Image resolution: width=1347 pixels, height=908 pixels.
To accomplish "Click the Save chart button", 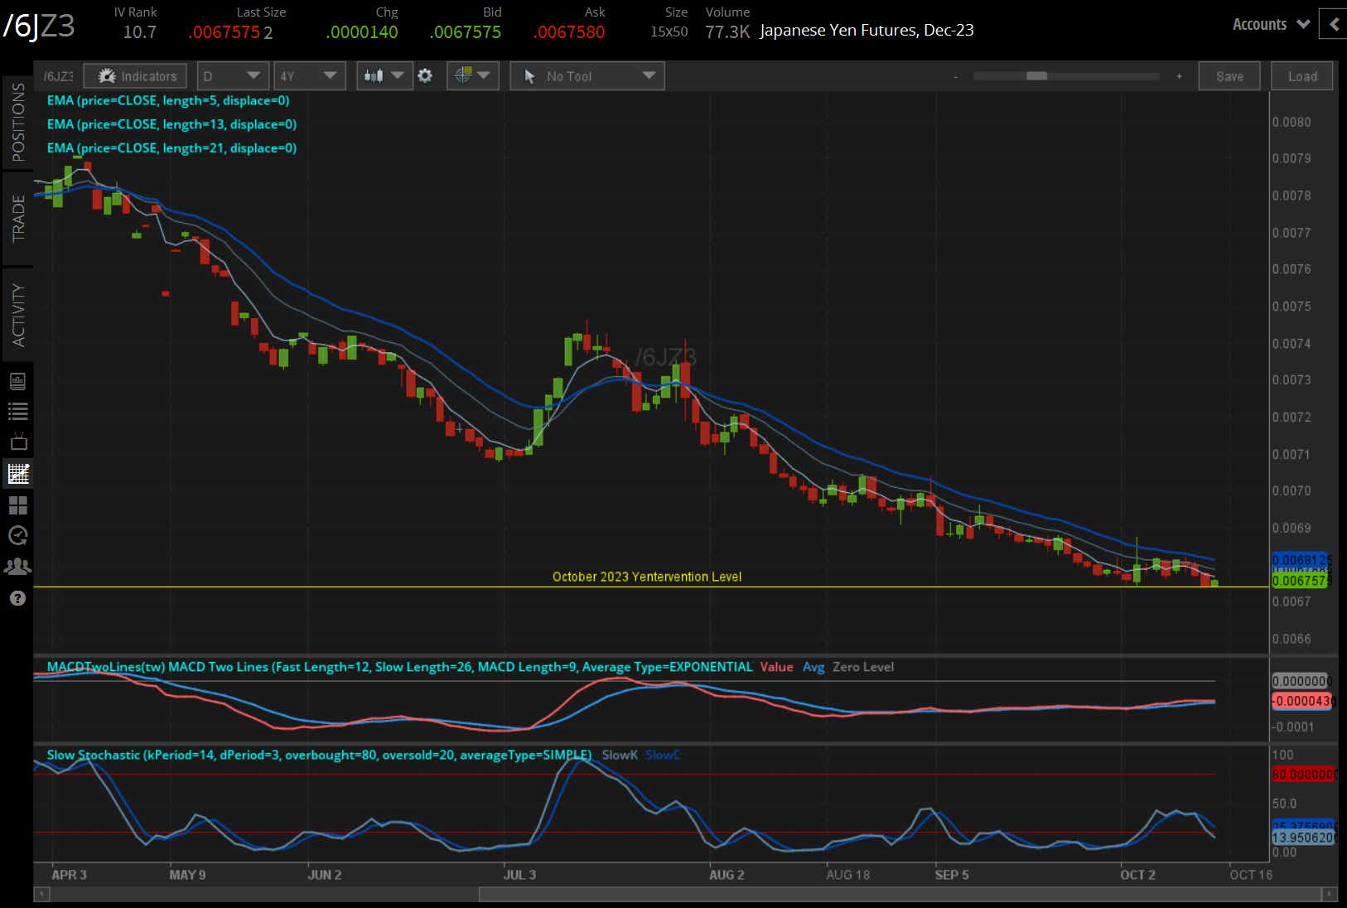I will coord(1229,76).
